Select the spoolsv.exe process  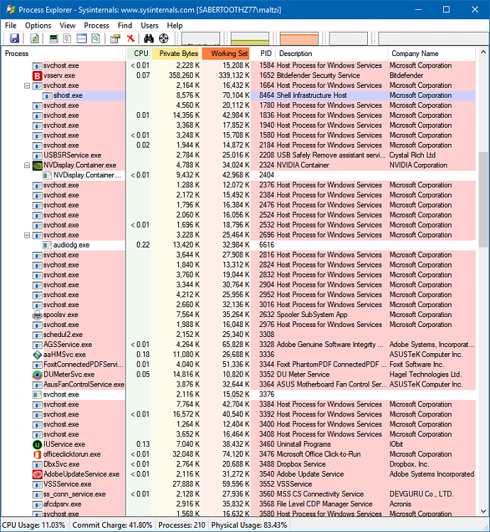click(239, 315)
